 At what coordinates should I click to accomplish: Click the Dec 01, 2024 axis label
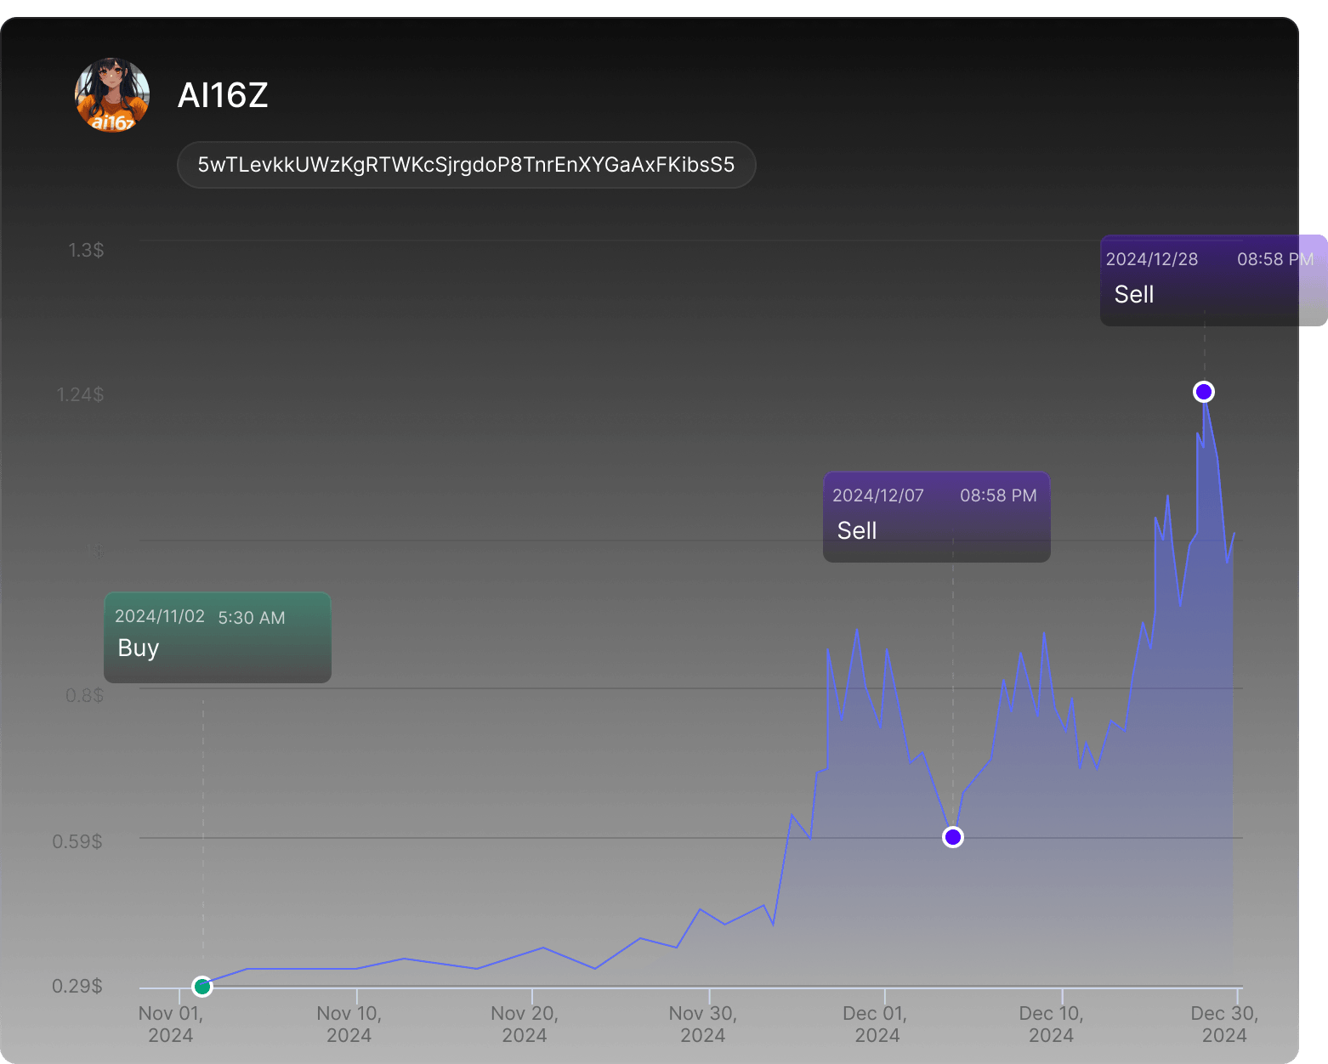[876, 1024]
